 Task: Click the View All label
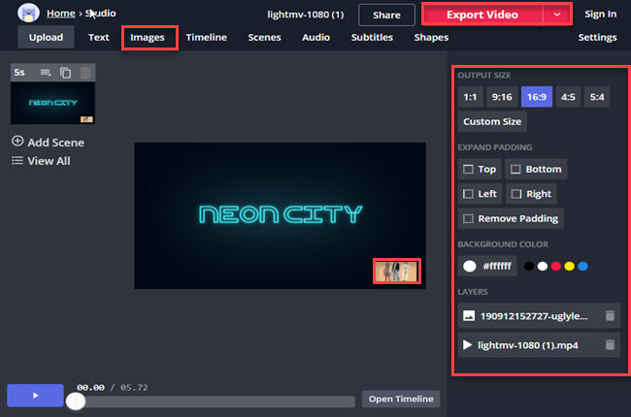[x=49, y=161]
